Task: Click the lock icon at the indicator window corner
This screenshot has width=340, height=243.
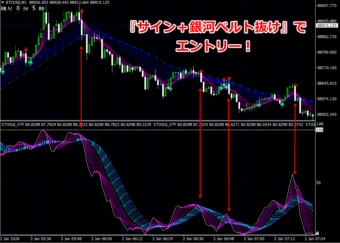Action: coord(317,233)
